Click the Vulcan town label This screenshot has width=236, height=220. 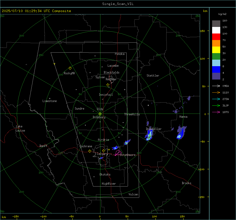[133, 194]
